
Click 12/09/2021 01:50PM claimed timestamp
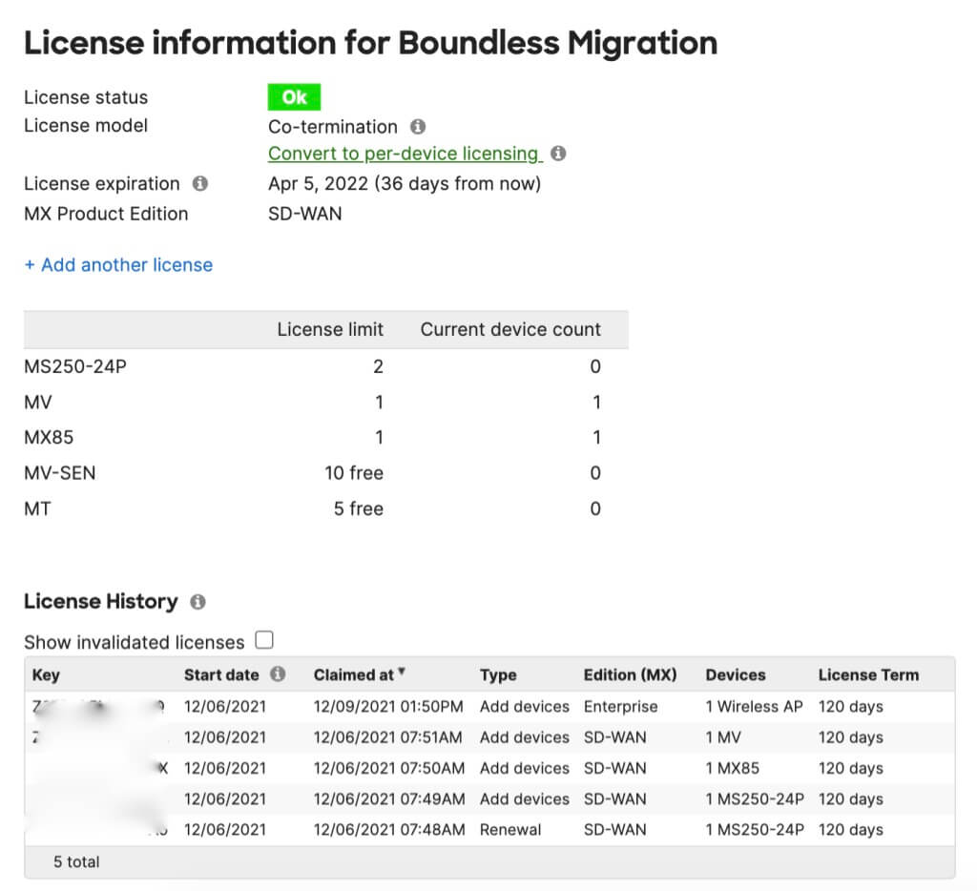tap(388, 707)
